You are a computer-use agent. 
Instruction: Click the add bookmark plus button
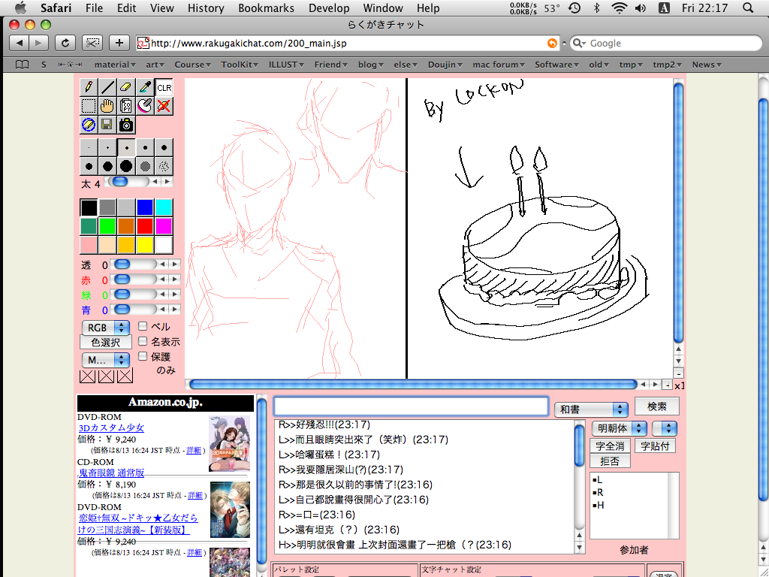[119, 43]
